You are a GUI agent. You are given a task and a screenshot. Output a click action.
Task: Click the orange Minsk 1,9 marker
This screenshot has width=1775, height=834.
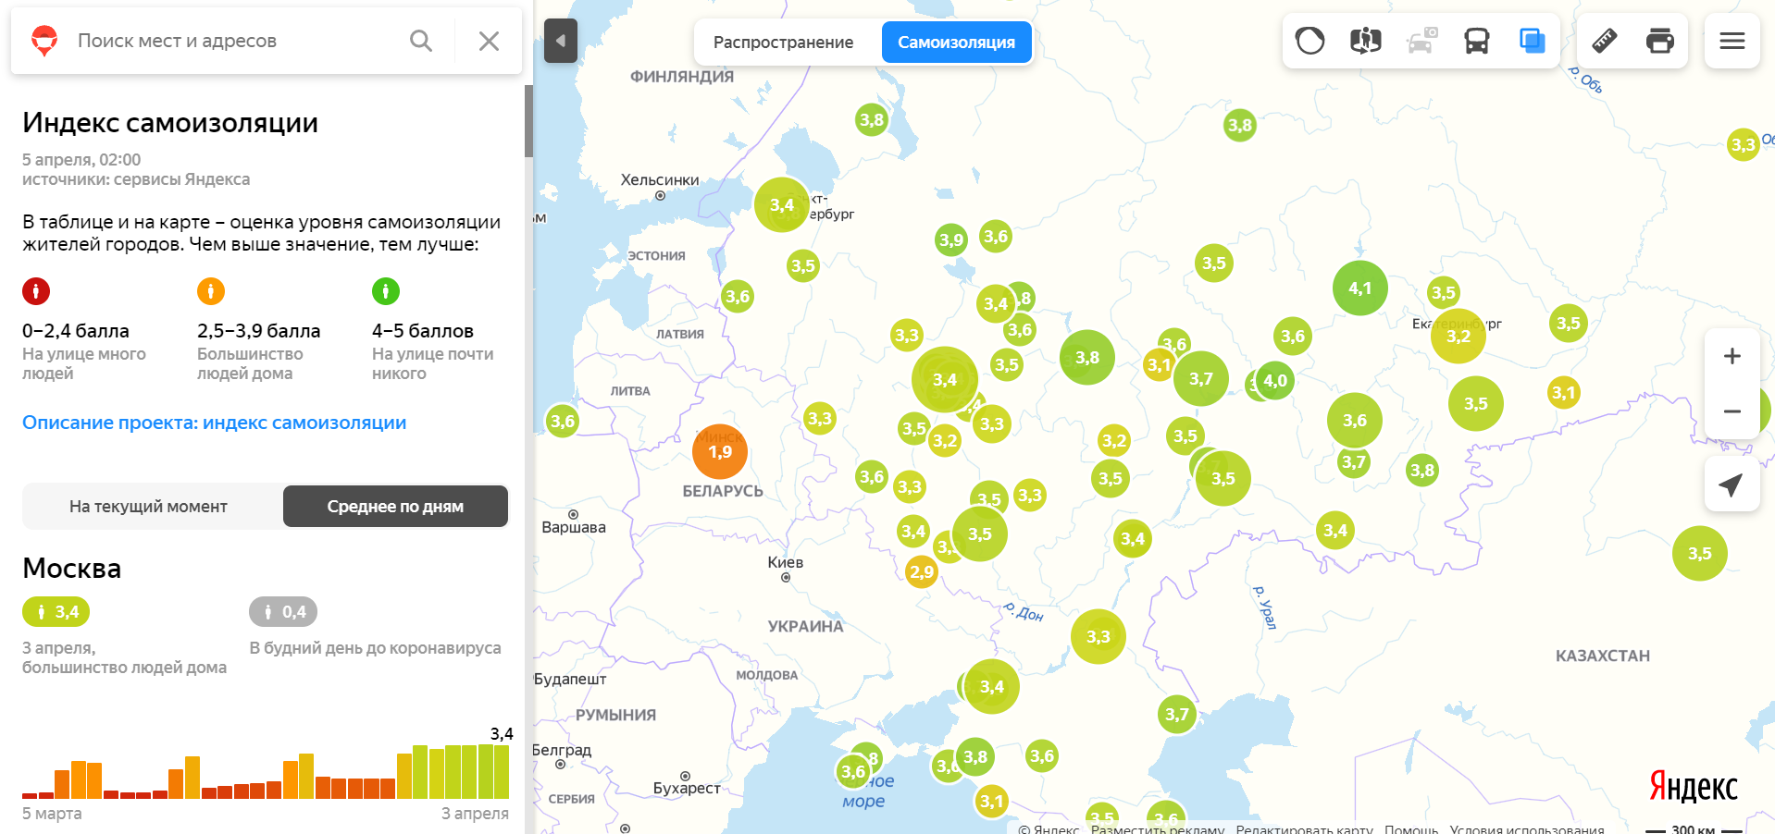click(720, 452)
